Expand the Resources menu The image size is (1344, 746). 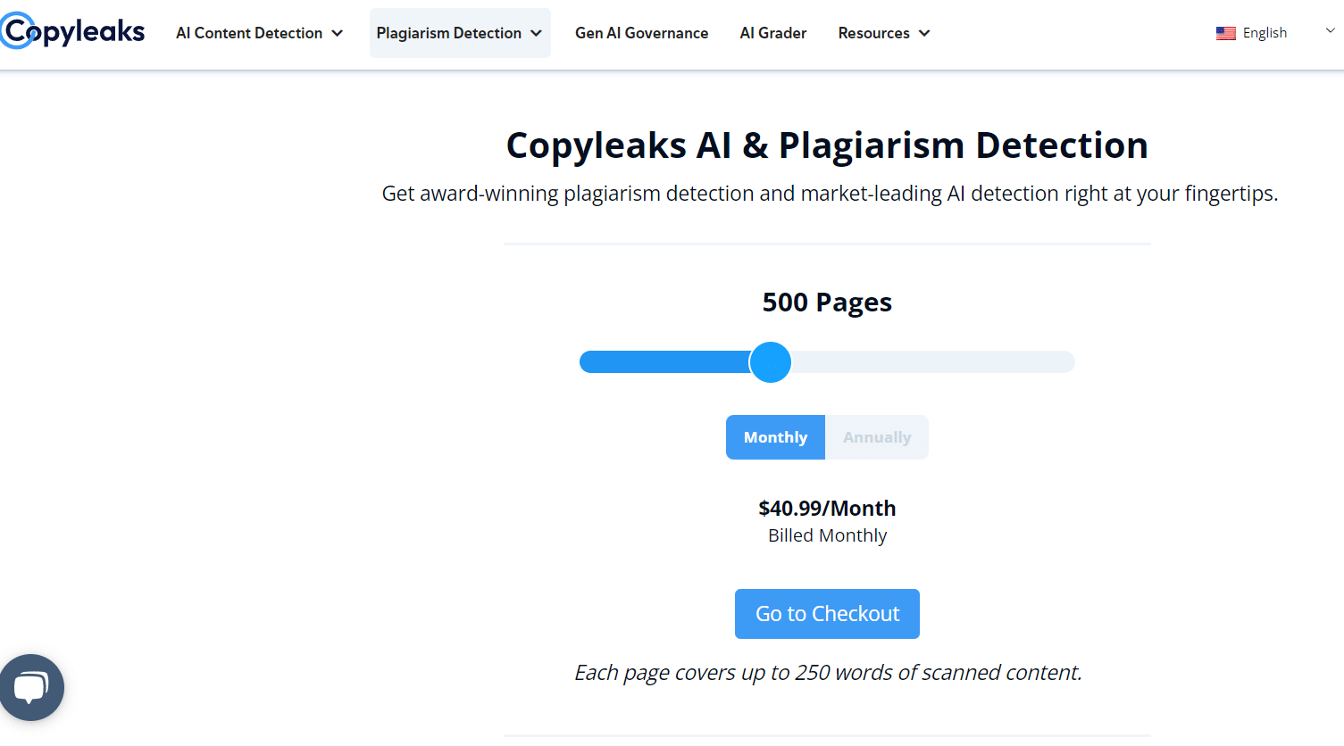884,33
